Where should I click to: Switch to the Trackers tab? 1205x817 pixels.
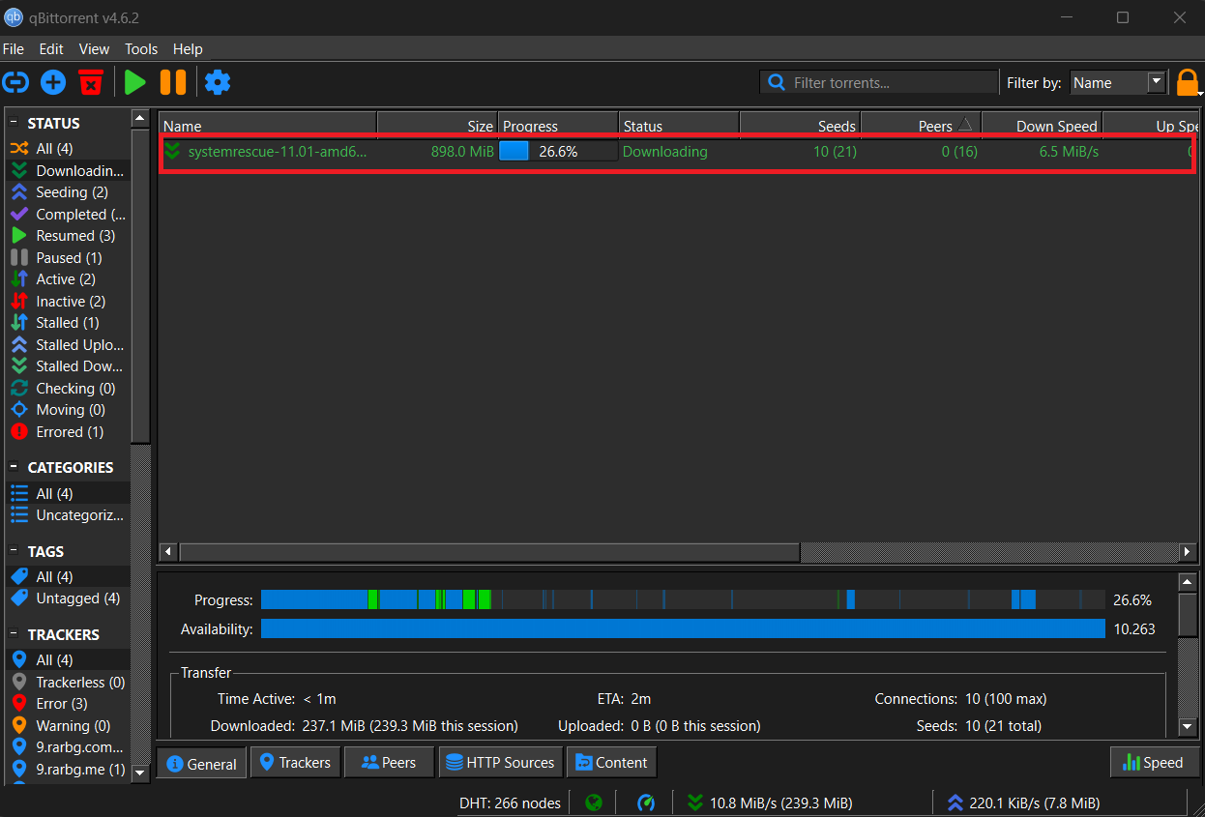point(295,762)
